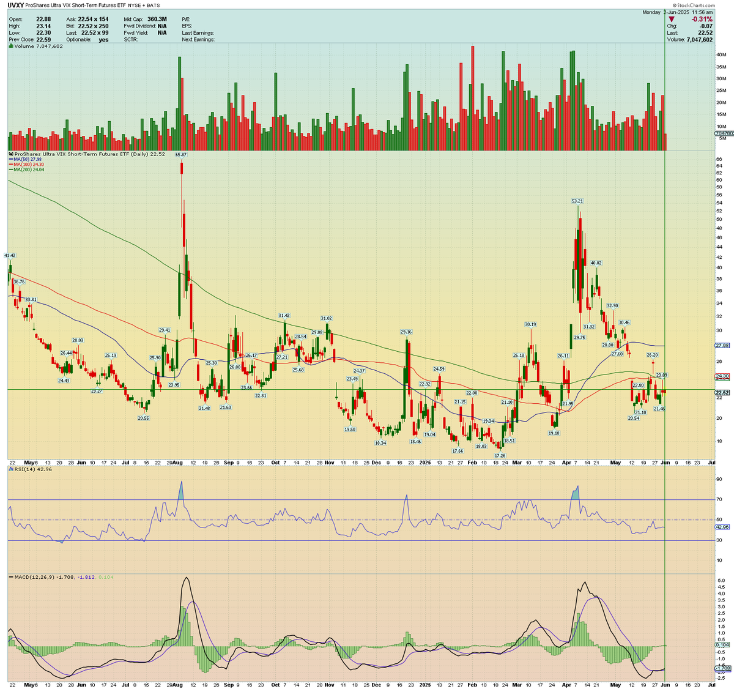Click the Ask quote '22.54 x 154'
Viewport: 734px width, 689px height.
[93, 20]
